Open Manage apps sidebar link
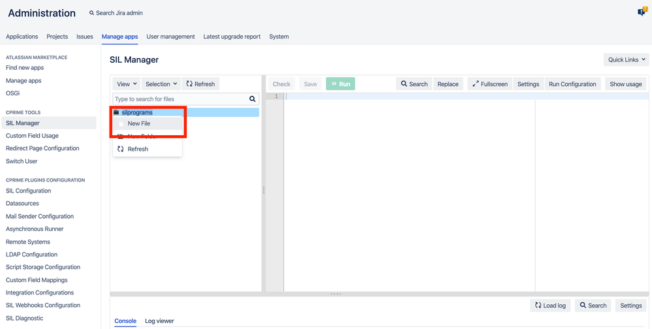The height and width of the screenshot is (329, 652). [x=23, y=81]
